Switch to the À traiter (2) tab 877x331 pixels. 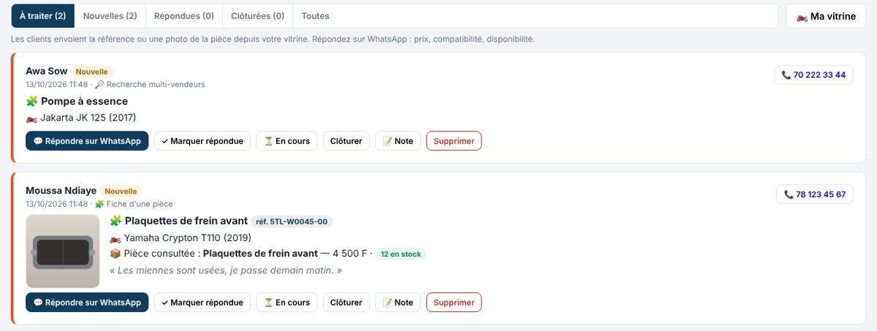[43, 16]
